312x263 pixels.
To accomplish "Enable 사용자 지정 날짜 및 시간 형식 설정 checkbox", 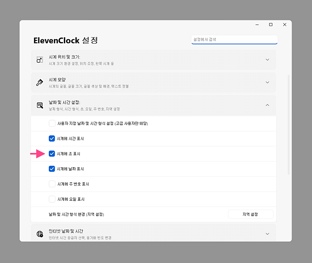I will (51, 123).
